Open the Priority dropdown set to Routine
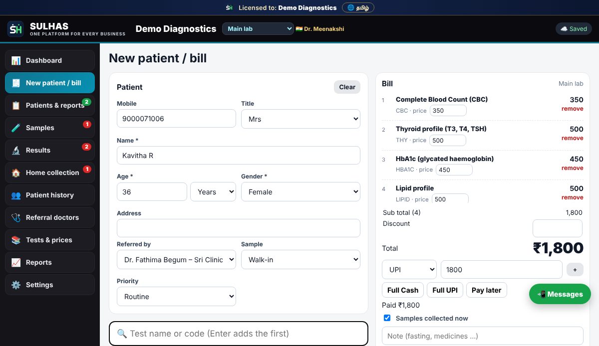Screen dimensions: 599x346 (176, 297)
